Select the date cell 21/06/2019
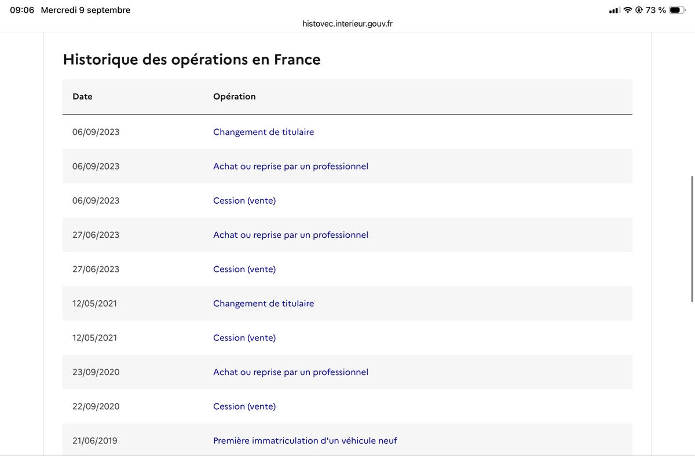This screenshot has width=695, height=456. pos(95,441)
